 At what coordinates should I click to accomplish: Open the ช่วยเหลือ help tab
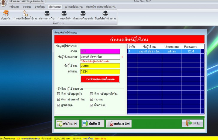click(91, 7)
